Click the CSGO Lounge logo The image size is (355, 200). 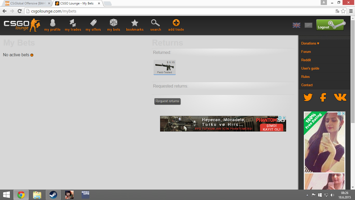pyautogui.click(x=22, y=25)
